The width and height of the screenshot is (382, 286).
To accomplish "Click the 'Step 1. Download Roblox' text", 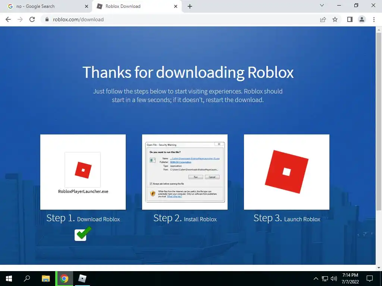I will pyautogui.click(x=83, y=218).
